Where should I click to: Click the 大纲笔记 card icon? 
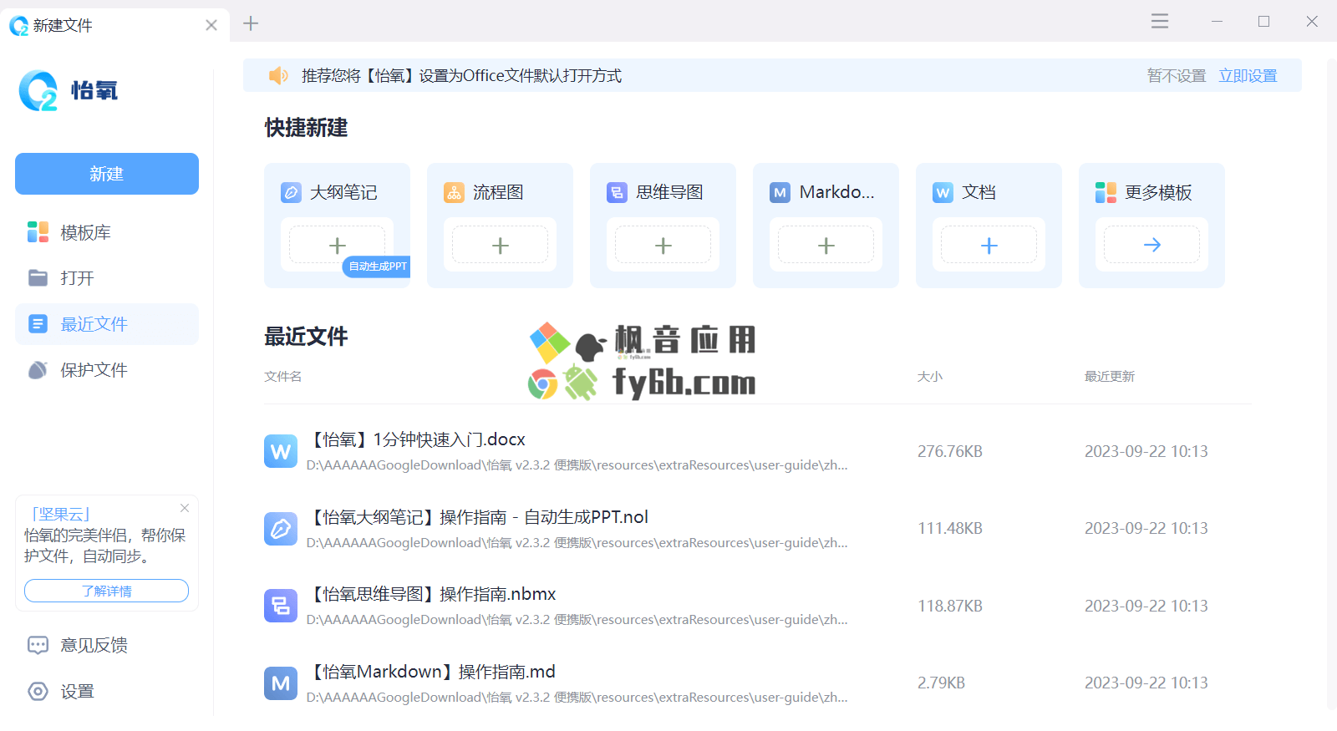pos(291,193)
